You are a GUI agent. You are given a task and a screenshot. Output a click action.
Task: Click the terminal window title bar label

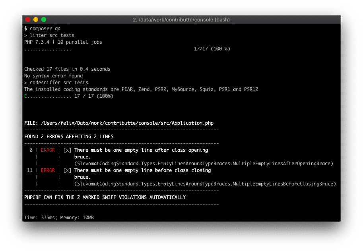181,20
